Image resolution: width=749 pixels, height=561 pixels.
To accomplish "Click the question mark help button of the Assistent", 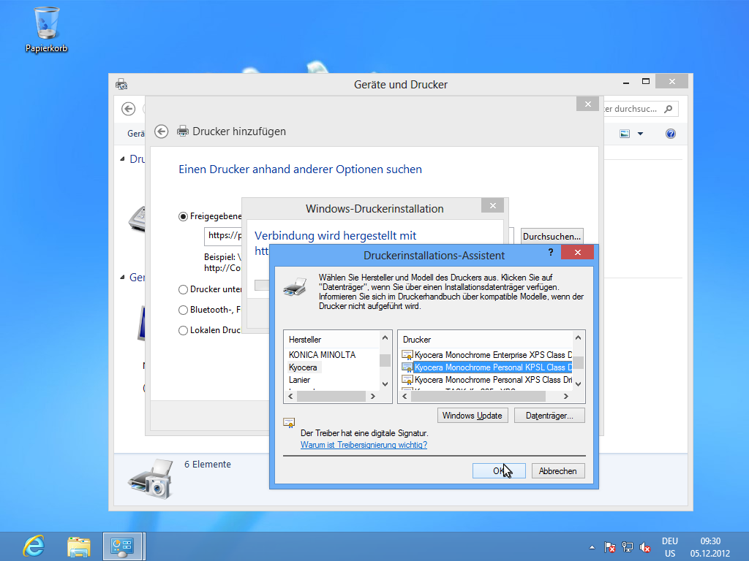I will 551,252.
